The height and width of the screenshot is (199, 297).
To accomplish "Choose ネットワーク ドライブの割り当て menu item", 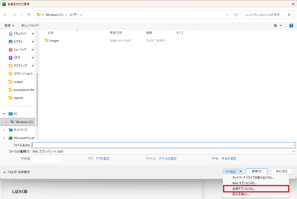I will [256, 178].
